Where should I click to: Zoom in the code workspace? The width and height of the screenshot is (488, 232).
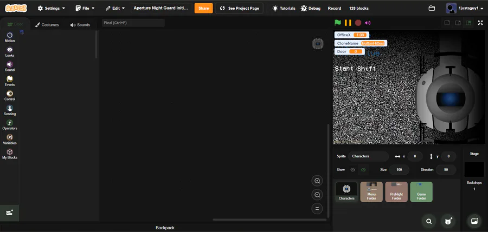(x=317, y=181)
